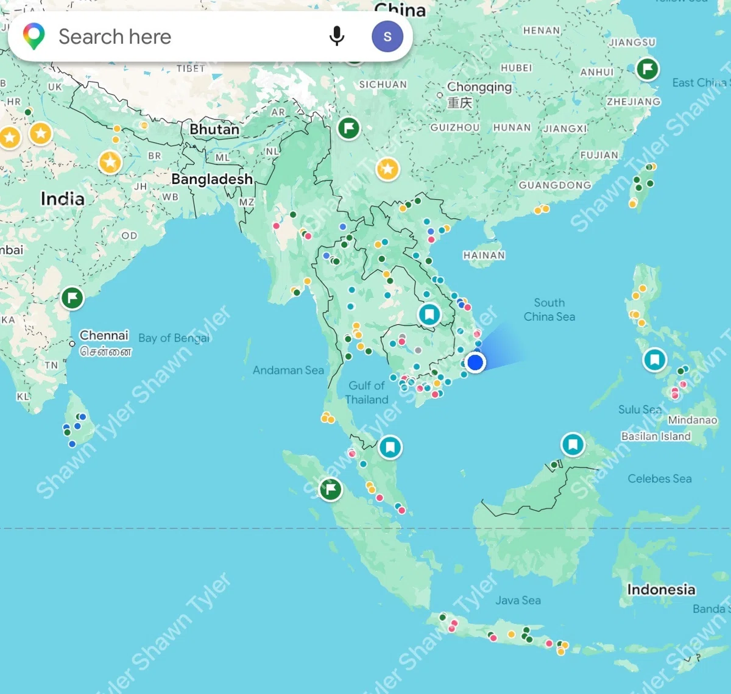Select the 'Gulf of Thailand' label
The height and width of the screenshot is (694, 731).
pos(367,392)
